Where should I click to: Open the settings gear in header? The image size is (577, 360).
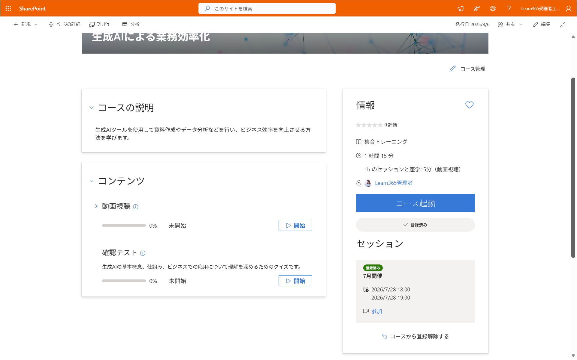(x=493, y=8)
